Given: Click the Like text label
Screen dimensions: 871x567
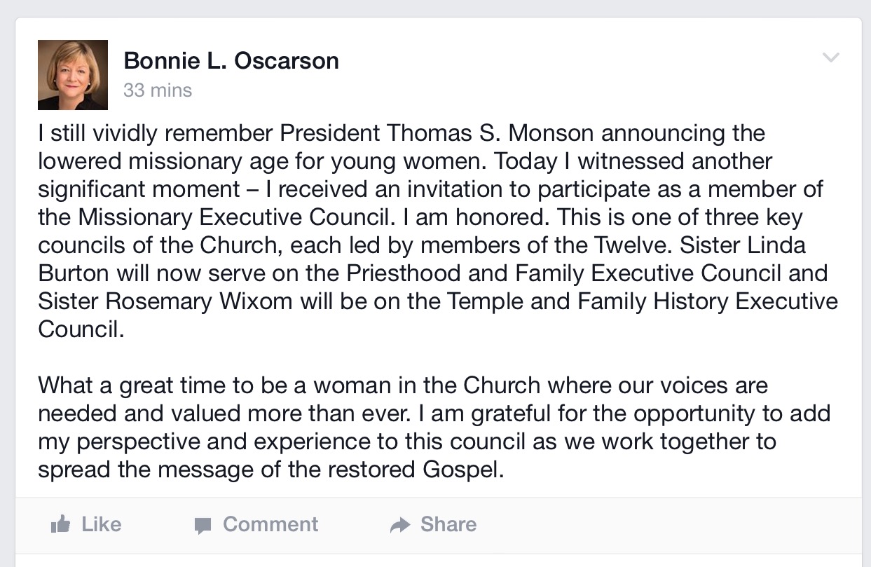Looking at the screenshot, I should tap(101, 524).
